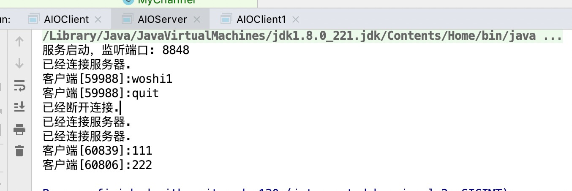Clear all console output with the trash icon
Image resolution: width=572 pixels, height=191 pixels.
(x=19, y=150)
